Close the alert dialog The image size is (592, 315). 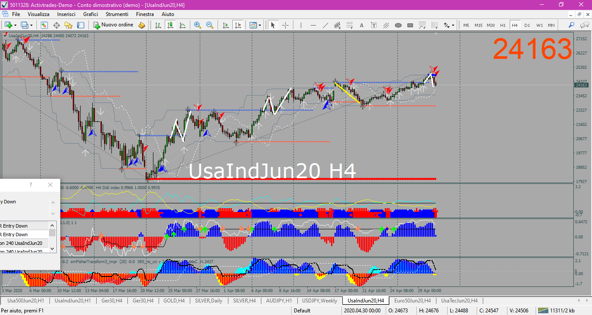pos(50,185)
